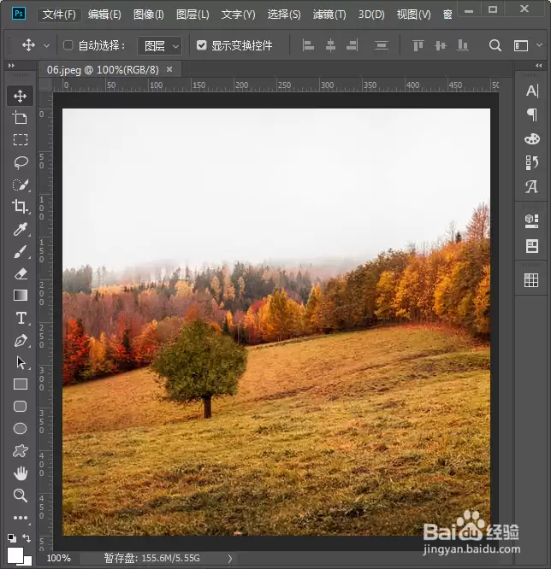Image resolution: width=551 pixels, height=569 pixels.
Task: Expand the status bar info arrow
Action: pos(230,559)
